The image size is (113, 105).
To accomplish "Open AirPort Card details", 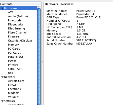I will coord(16,81).
